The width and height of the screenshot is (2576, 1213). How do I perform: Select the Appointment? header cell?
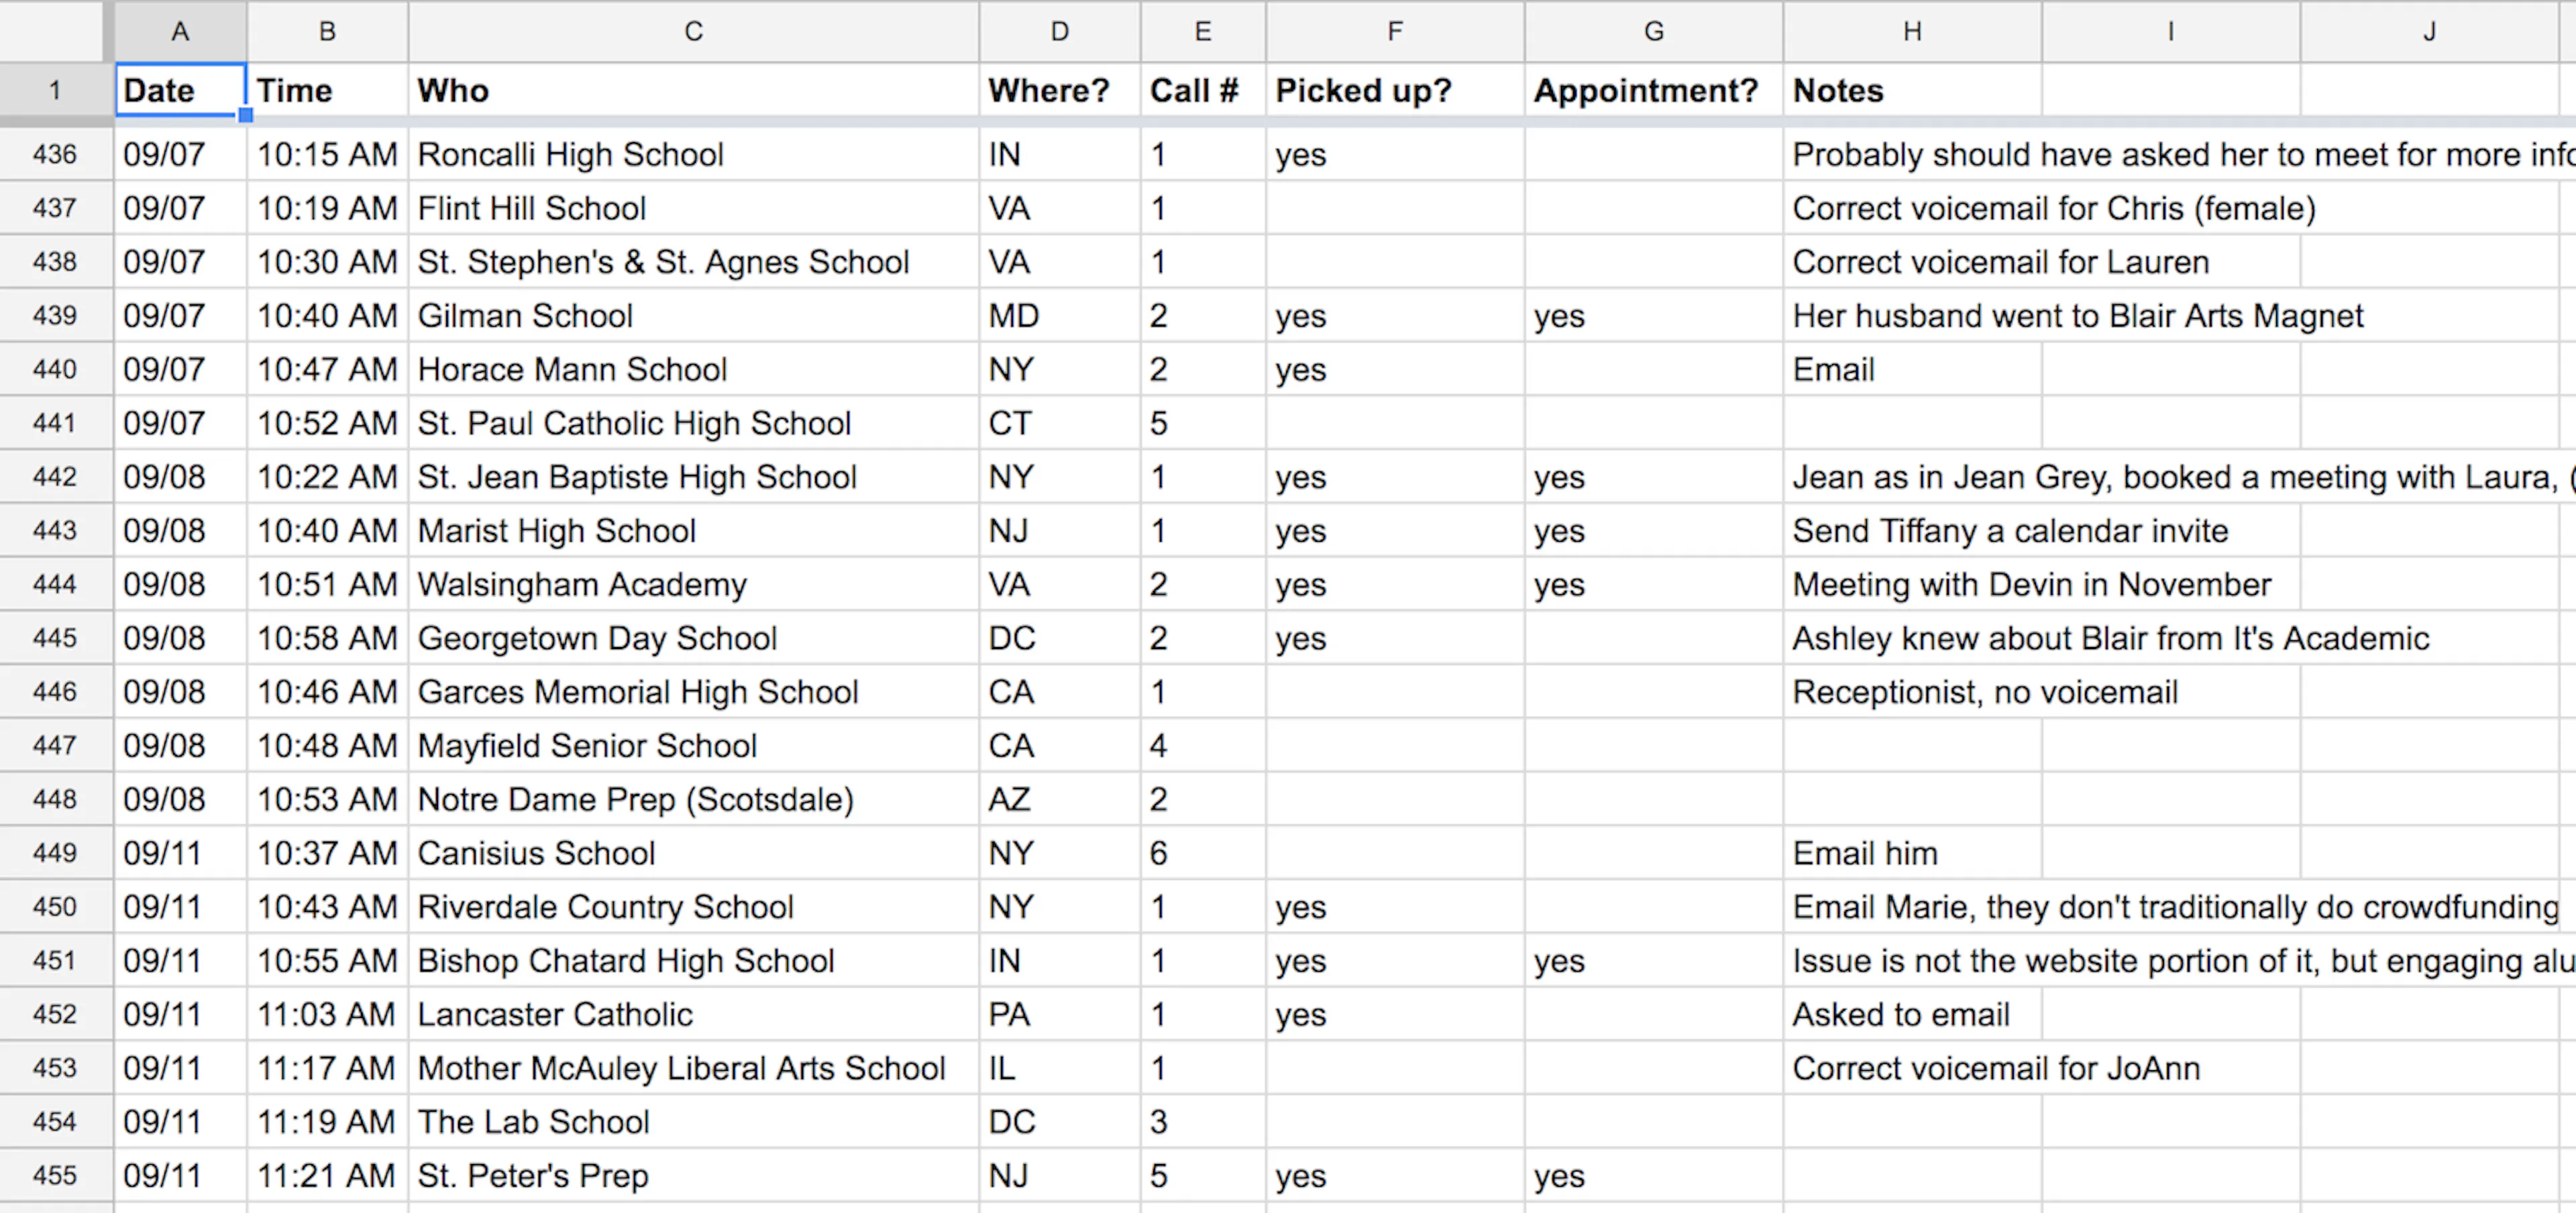coord(1654,90)
